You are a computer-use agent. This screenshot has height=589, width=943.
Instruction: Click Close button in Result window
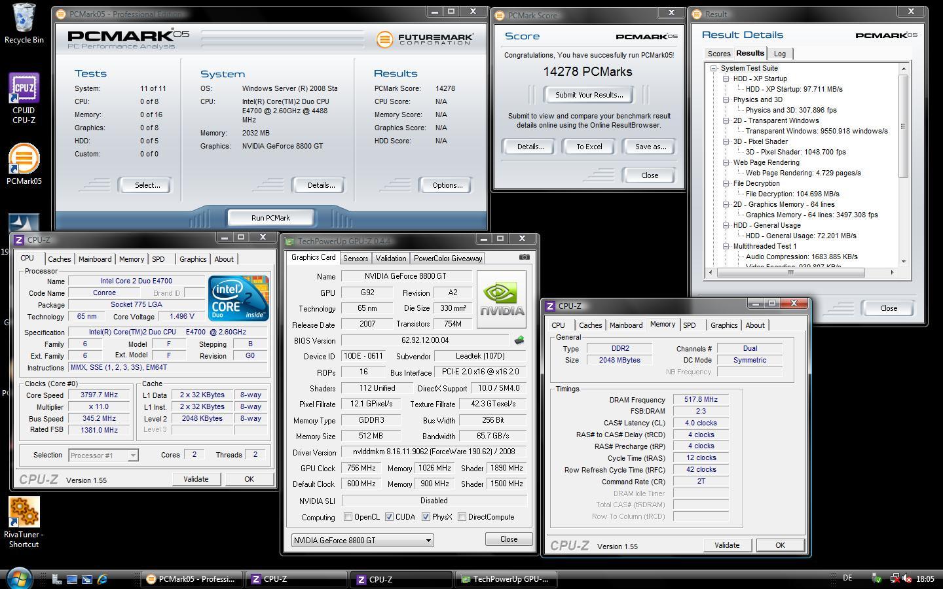[889, 308]
